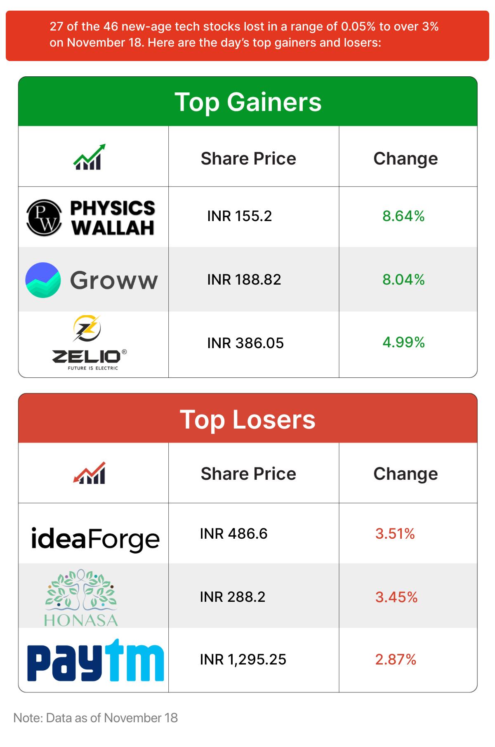Click the red summary banner text
495x747 pixels.
[244, 35]
